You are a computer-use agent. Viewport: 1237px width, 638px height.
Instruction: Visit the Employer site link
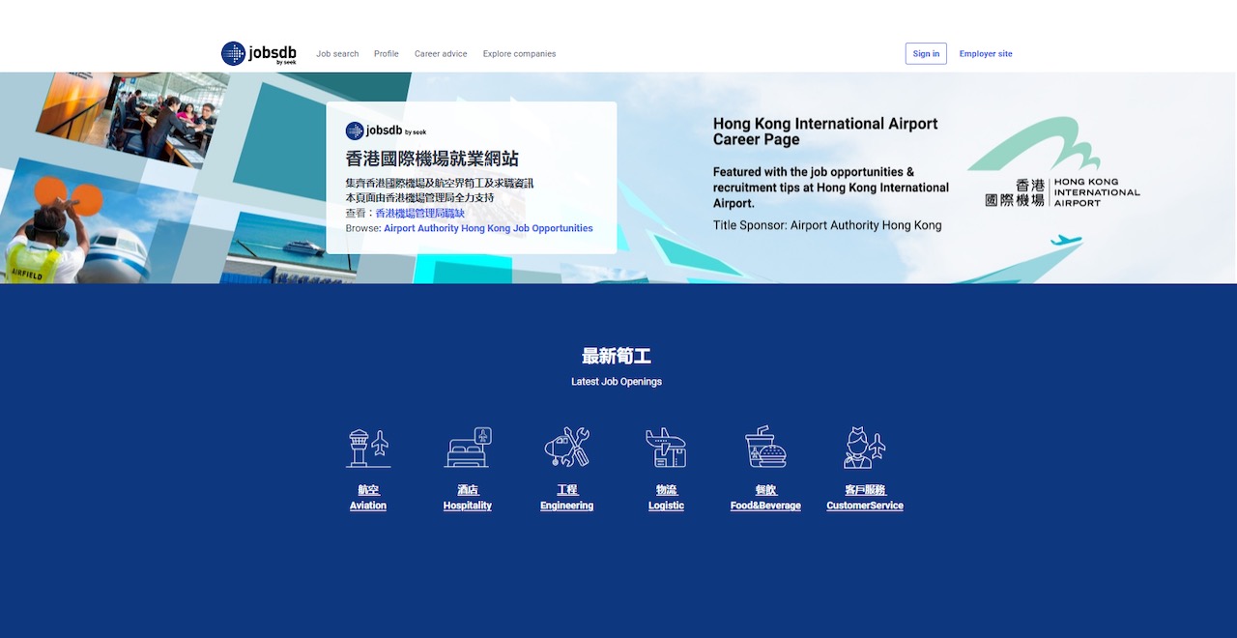(986, 54)
